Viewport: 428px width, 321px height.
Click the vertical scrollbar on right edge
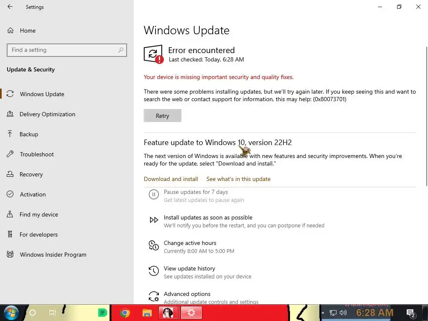[427, 116]
